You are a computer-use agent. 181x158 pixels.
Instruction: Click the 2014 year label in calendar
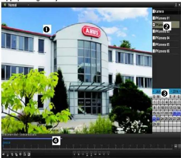175,92
